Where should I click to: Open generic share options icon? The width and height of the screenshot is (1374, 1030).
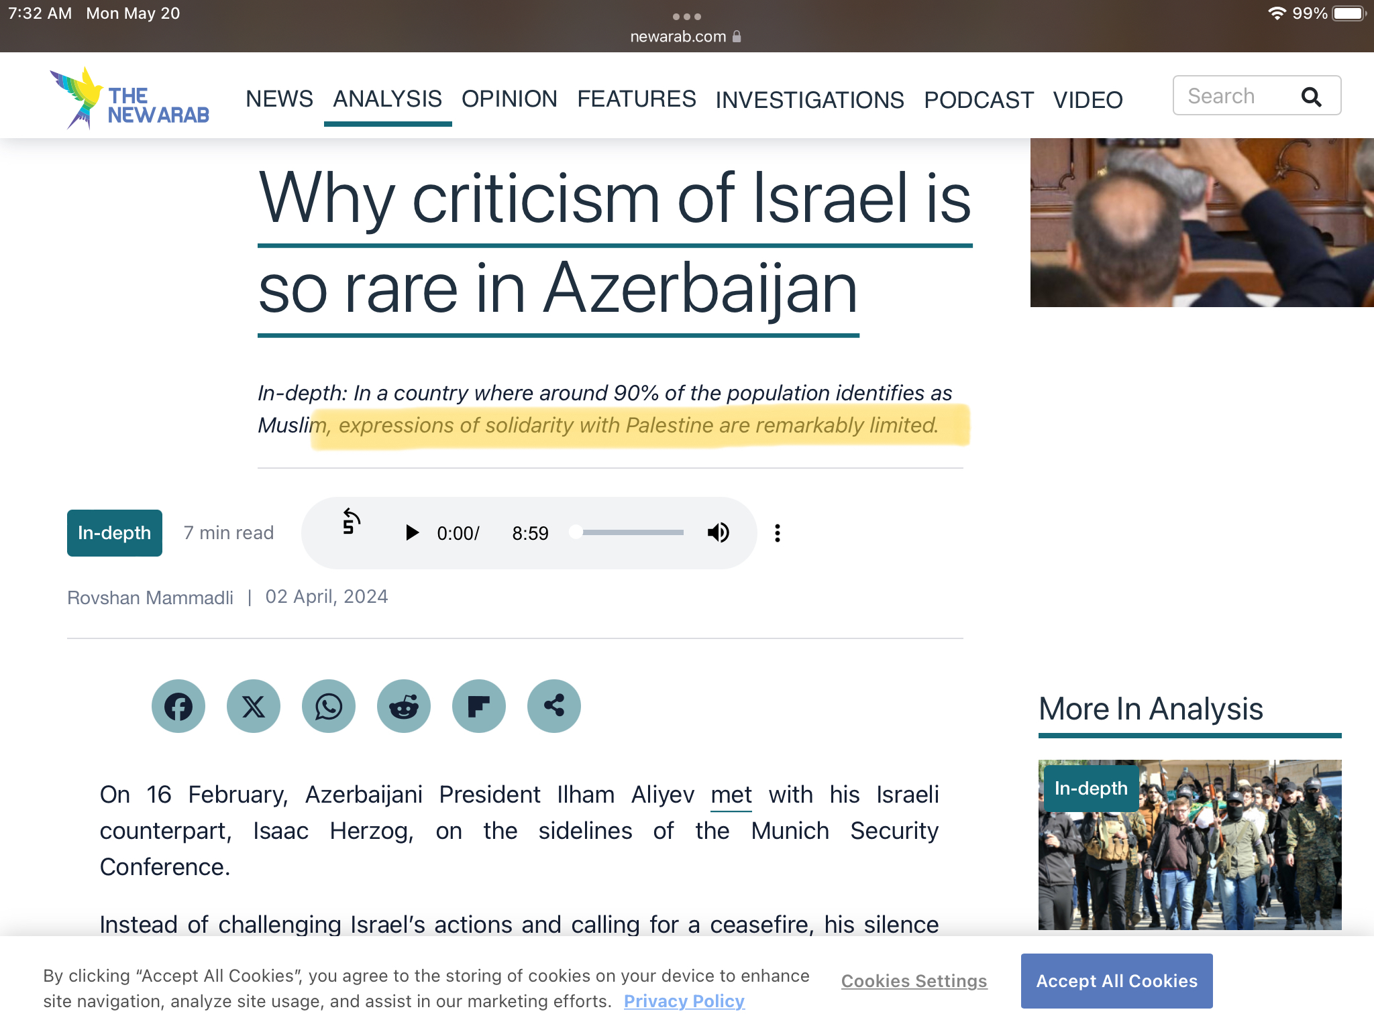coord(554,706)
